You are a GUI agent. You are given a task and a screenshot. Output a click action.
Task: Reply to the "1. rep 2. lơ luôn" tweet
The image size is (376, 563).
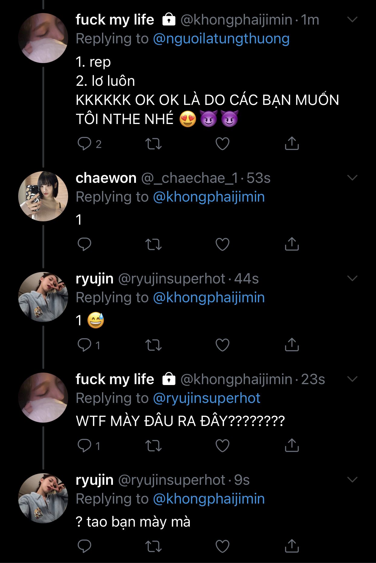click(84, 144)
